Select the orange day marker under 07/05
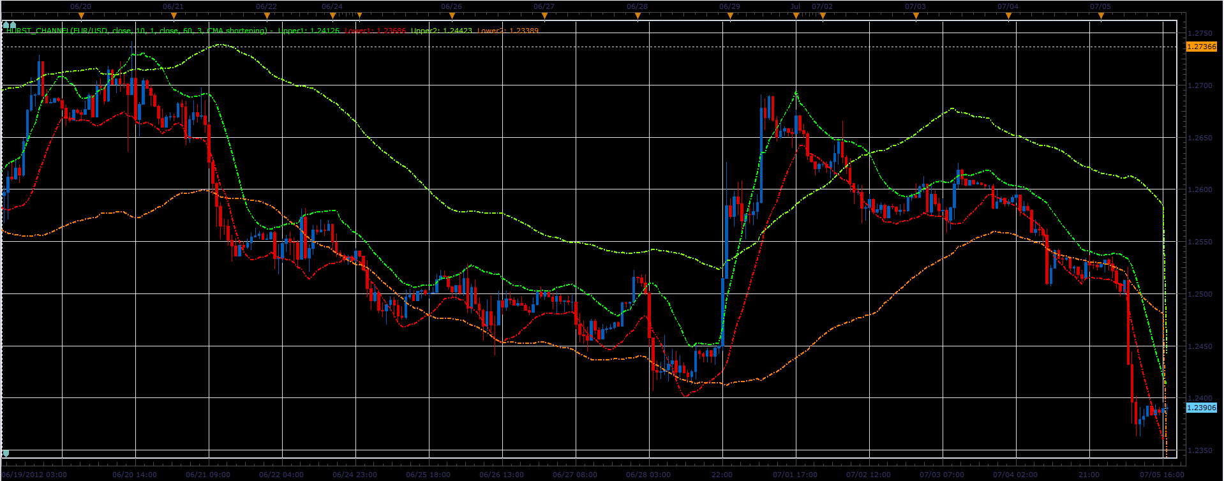The height and width of the screenshot is (481, 1224). pyautogui.click(x=1101, y=16)
